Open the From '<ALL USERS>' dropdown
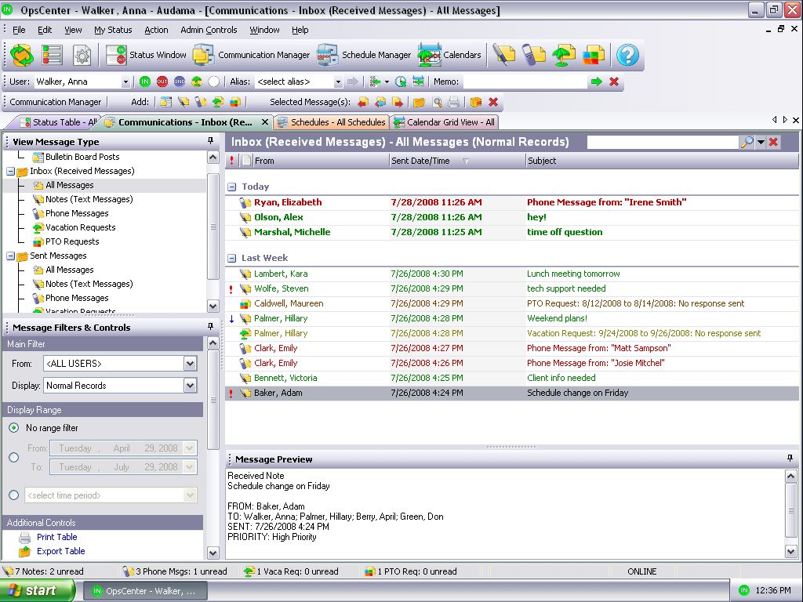This screenshot has height=602, width=803. pyautogui.click(x=190, y=364)
